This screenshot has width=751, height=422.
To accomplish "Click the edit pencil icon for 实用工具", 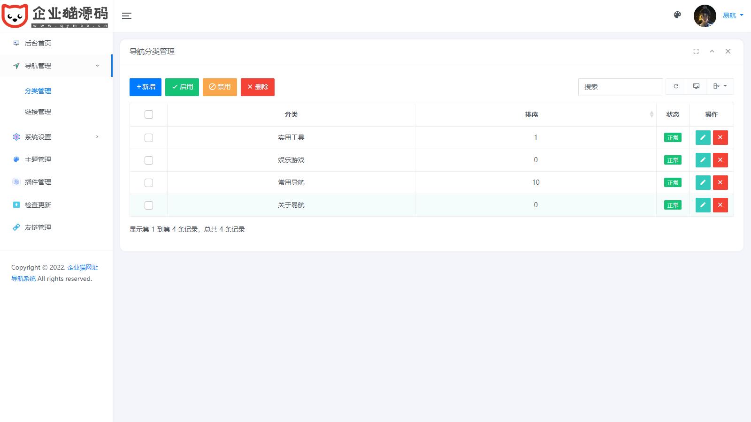I will coord(703,137).
